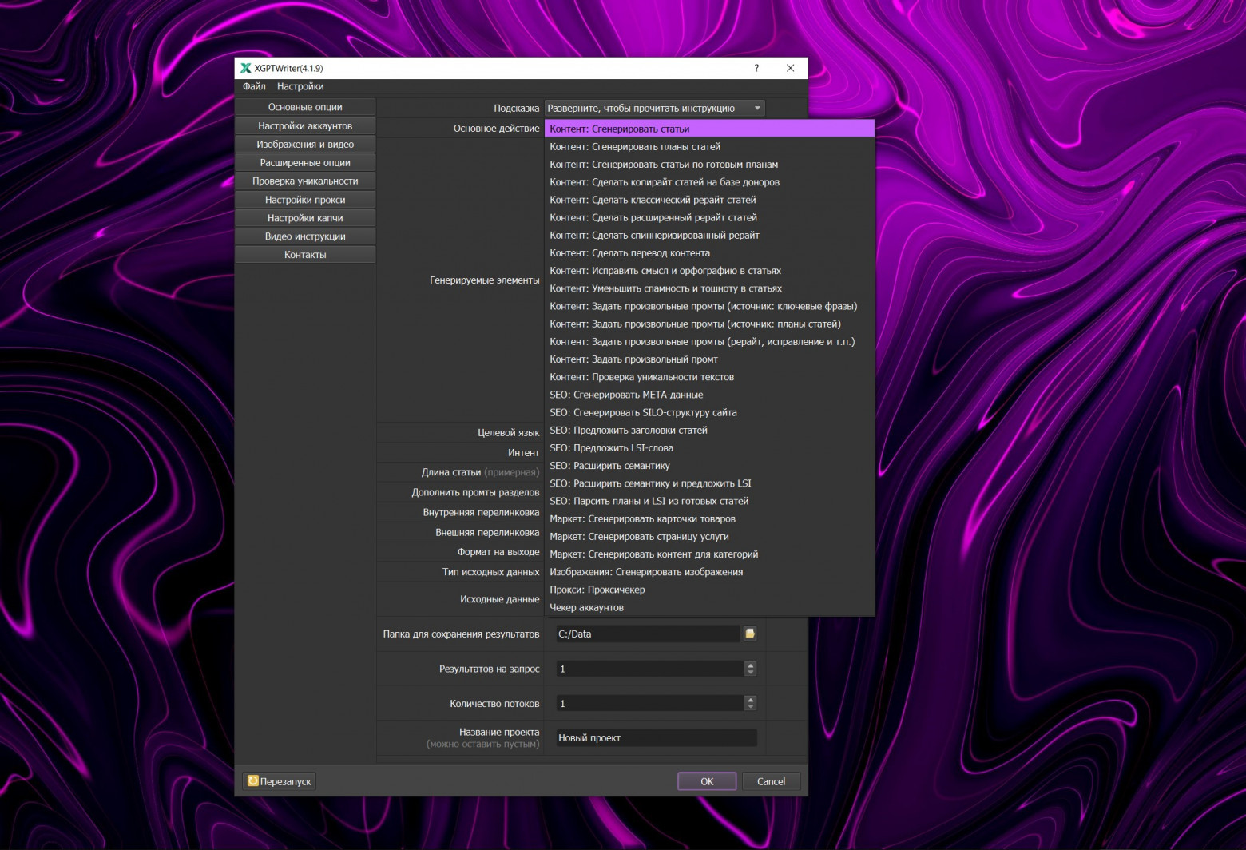Switch to Проверка уникальности section
This screenshot has height=850, width=1246.
point(305,181)
